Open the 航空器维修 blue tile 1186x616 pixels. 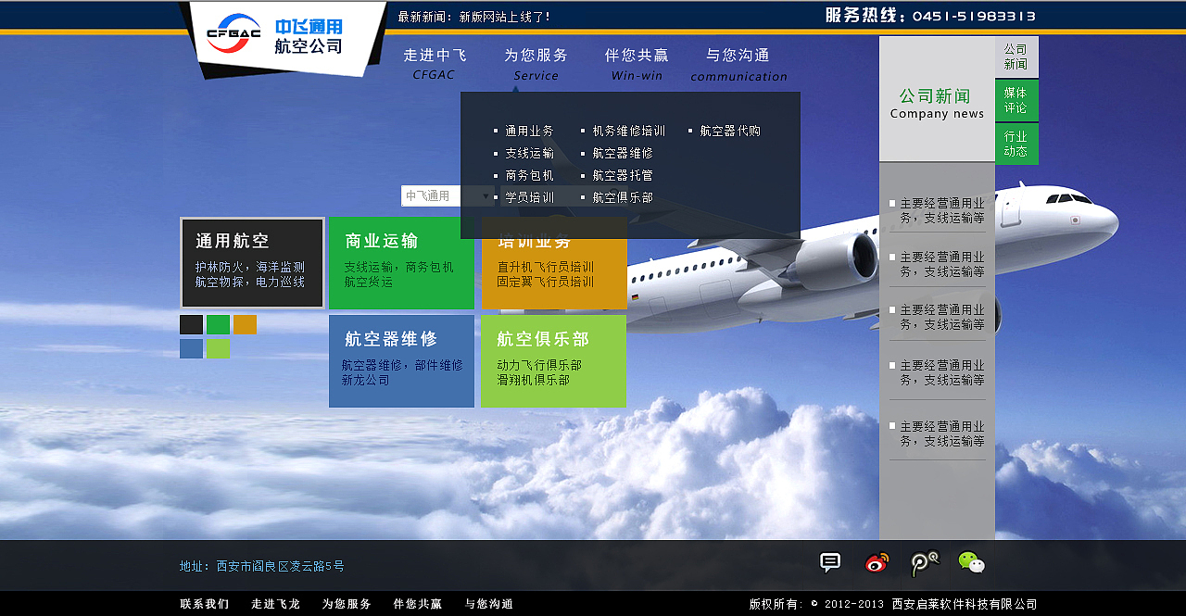click(401, 361)
